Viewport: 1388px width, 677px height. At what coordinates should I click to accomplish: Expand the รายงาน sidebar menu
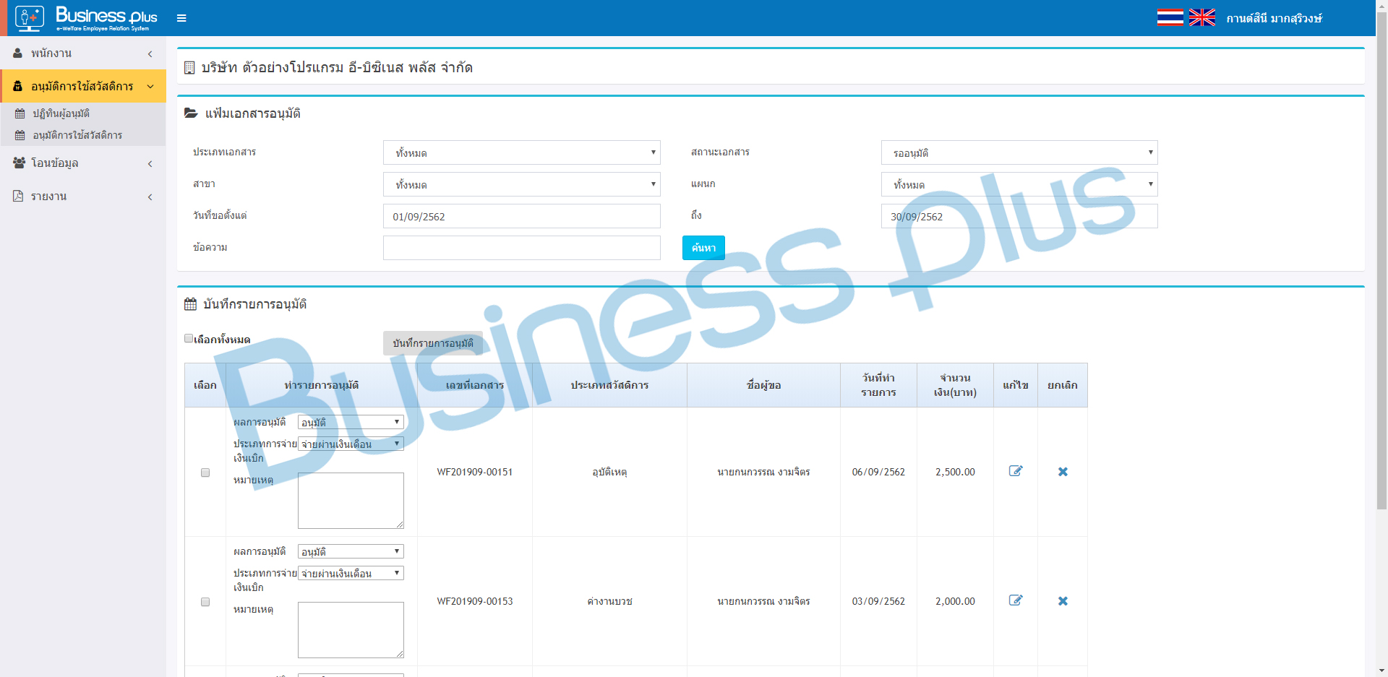click(83, 196)
